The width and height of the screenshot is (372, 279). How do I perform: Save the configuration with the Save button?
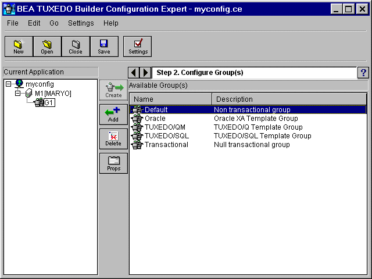[104, 46]
